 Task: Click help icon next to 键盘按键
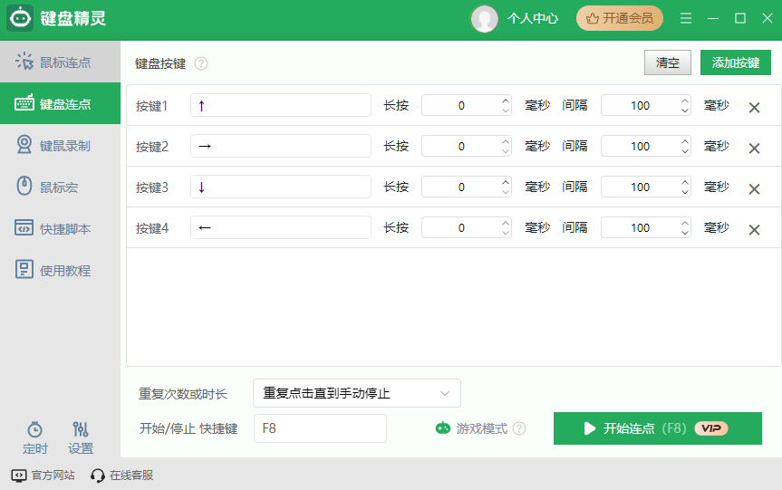coord(201,63)
